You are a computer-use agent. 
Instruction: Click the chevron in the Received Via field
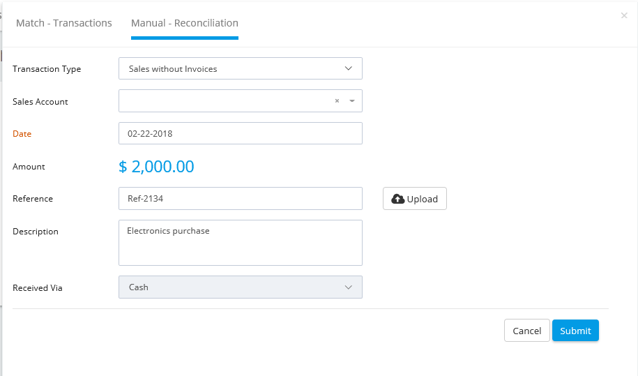[x=349, y=287]
